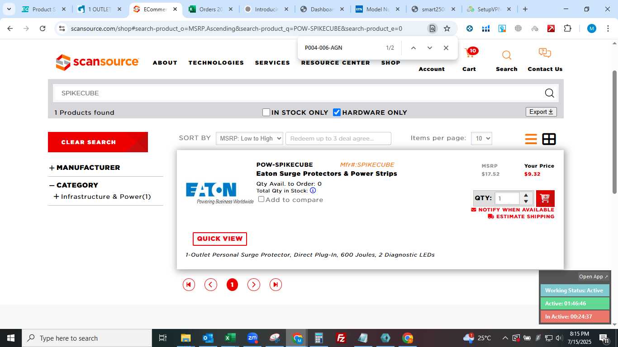
Task: Click the SPIKECUBE search input field
Action: [299, 93]
